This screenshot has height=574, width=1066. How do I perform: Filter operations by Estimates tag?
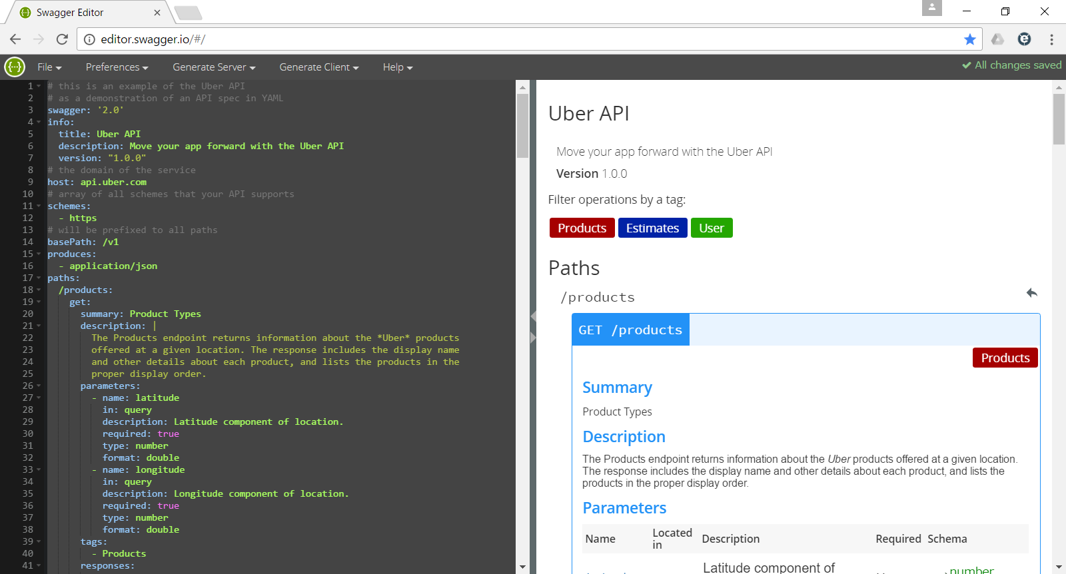pos(653,228)
